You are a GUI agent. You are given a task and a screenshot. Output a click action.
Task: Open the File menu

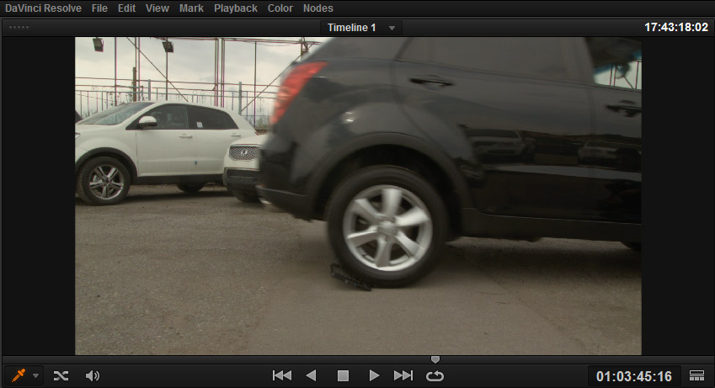99,8
